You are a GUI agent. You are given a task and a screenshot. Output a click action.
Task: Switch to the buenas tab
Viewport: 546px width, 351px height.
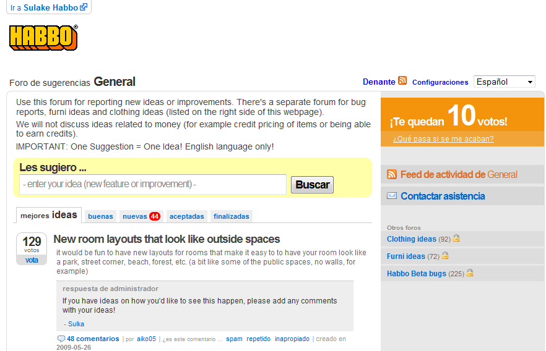pos(100,216)
